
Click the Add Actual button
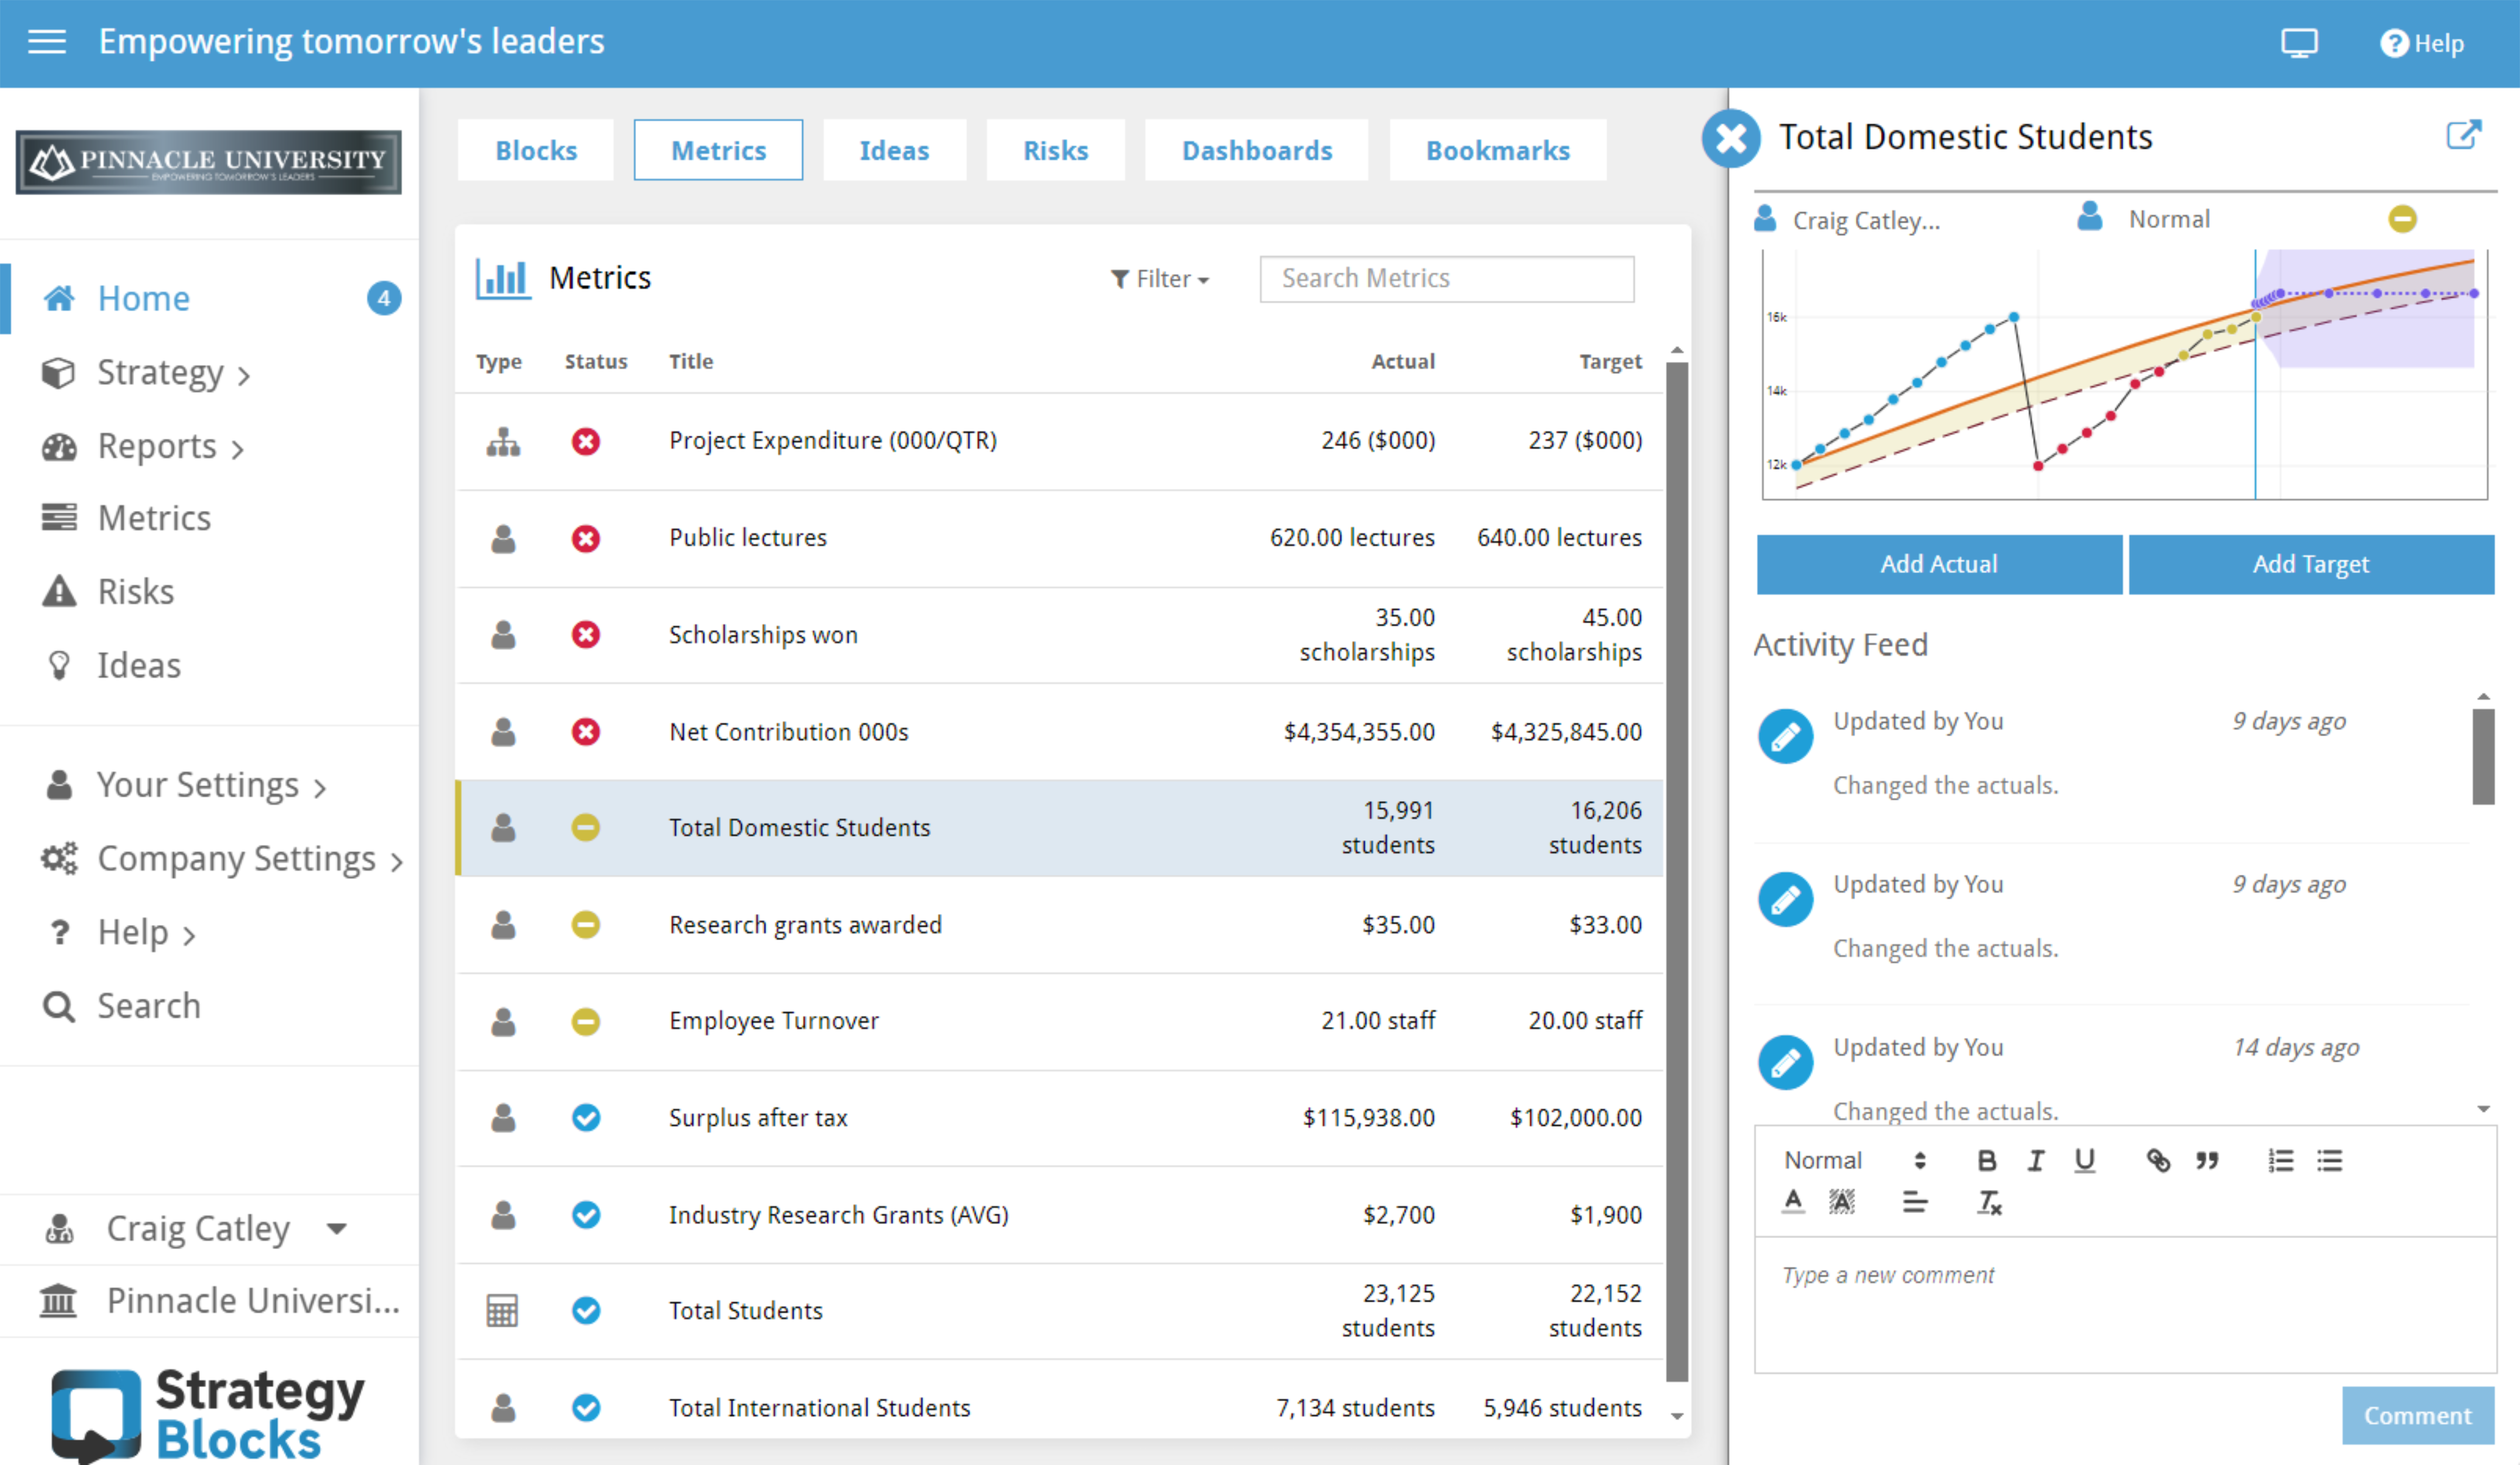(x=1939, y=565)
